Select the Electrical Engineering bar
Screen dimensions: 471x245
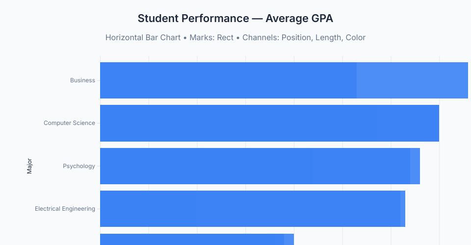point(250,209)
